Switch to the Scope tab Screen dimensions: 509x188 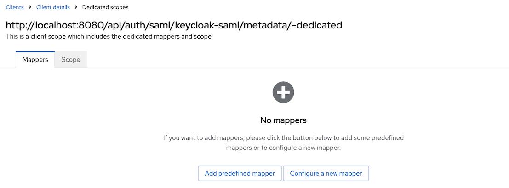point(71,60)
